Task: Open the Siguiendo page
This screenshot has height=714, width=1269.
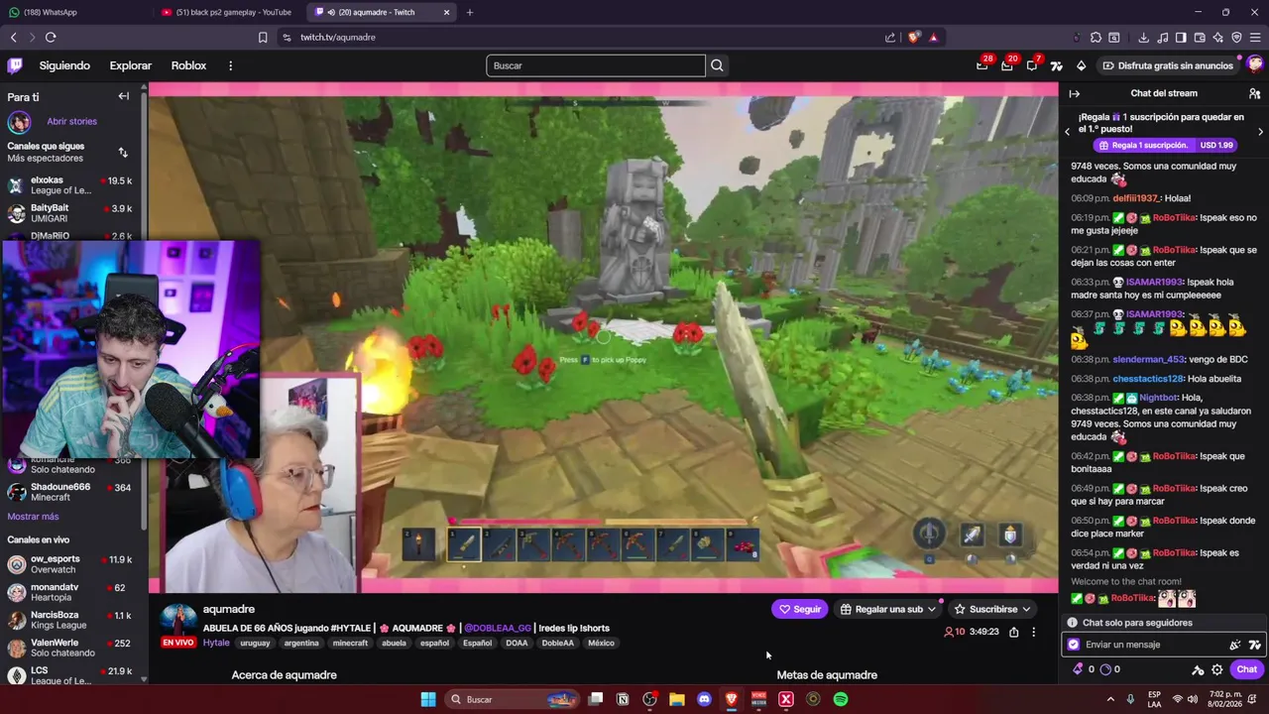Action: pyautogui.click(x=64, y=65)
